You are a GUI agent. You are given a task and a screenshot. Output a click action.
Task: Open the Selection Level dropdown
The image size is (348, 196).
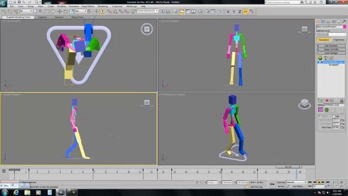337,34
